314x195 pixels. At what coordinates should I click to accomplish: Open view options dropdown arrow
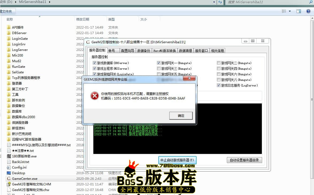290,11
